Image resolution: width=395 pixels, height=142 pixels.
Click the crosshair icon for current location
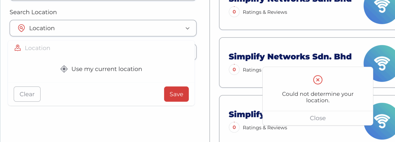point(64,69)
